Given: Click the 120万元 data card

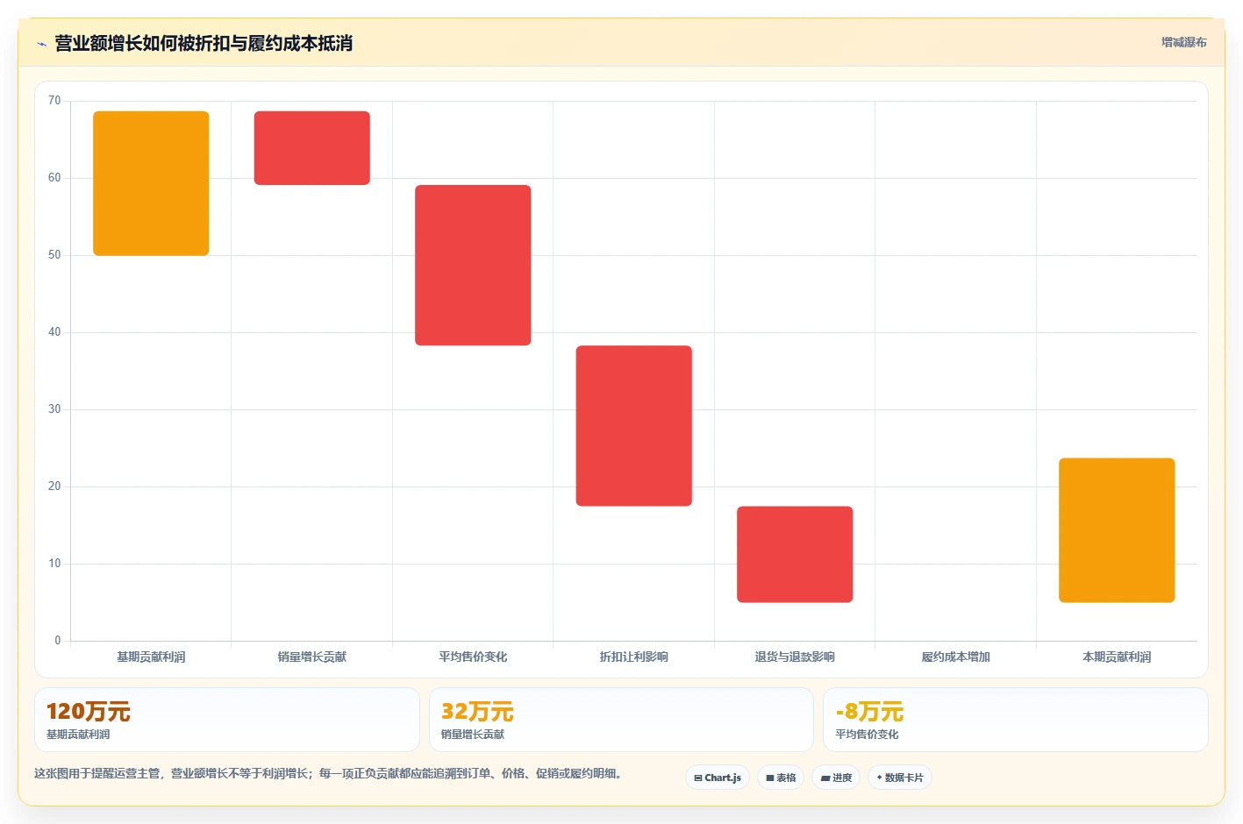Looking at the screenshot, I should click(x=227, y=720).
